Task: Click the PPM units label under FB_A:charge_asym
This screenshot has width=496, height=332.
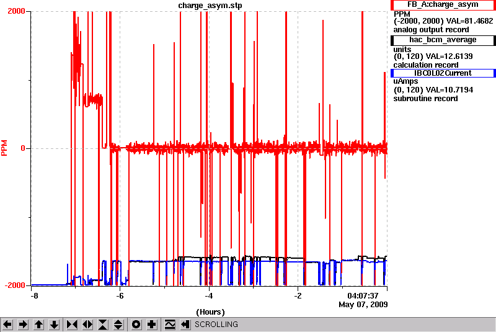Action: point(402,14)
